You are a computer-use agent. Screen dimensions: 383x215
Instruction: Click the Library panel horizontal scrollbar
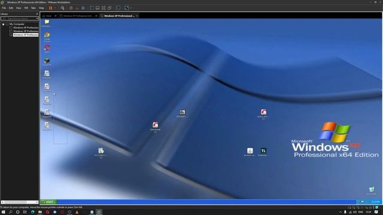20,202
